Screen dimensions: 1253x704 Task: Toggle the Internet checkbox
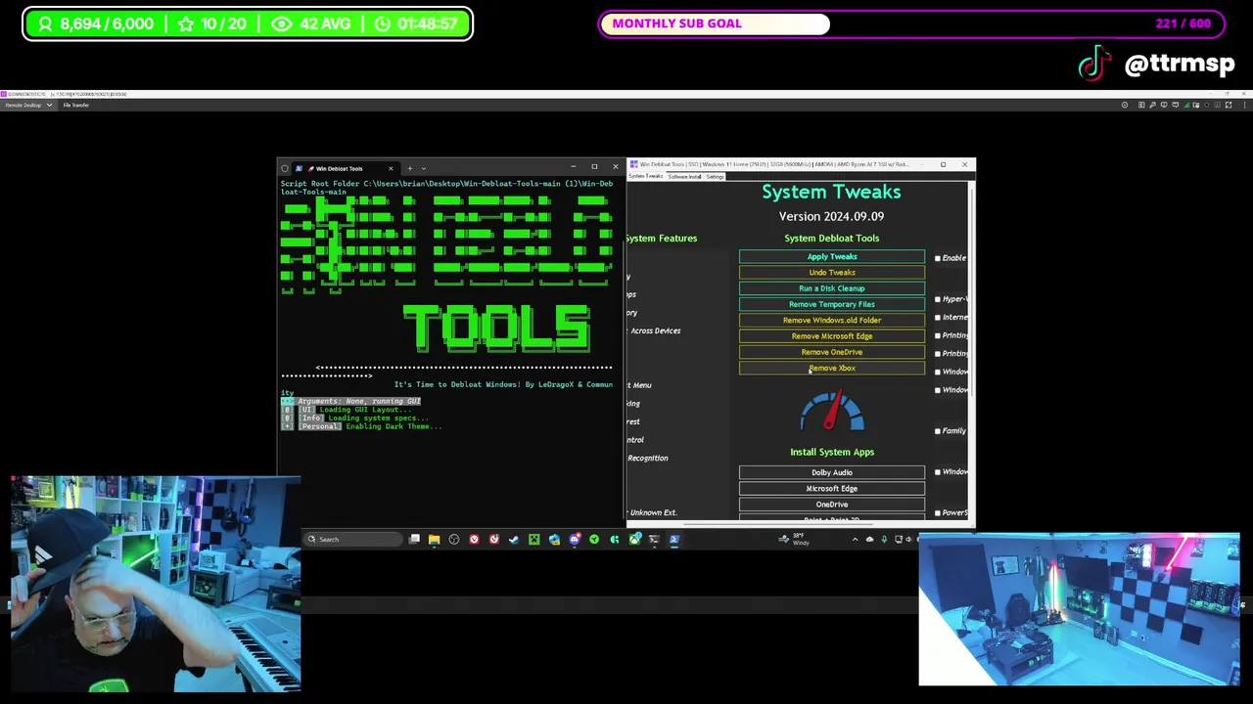938,318
